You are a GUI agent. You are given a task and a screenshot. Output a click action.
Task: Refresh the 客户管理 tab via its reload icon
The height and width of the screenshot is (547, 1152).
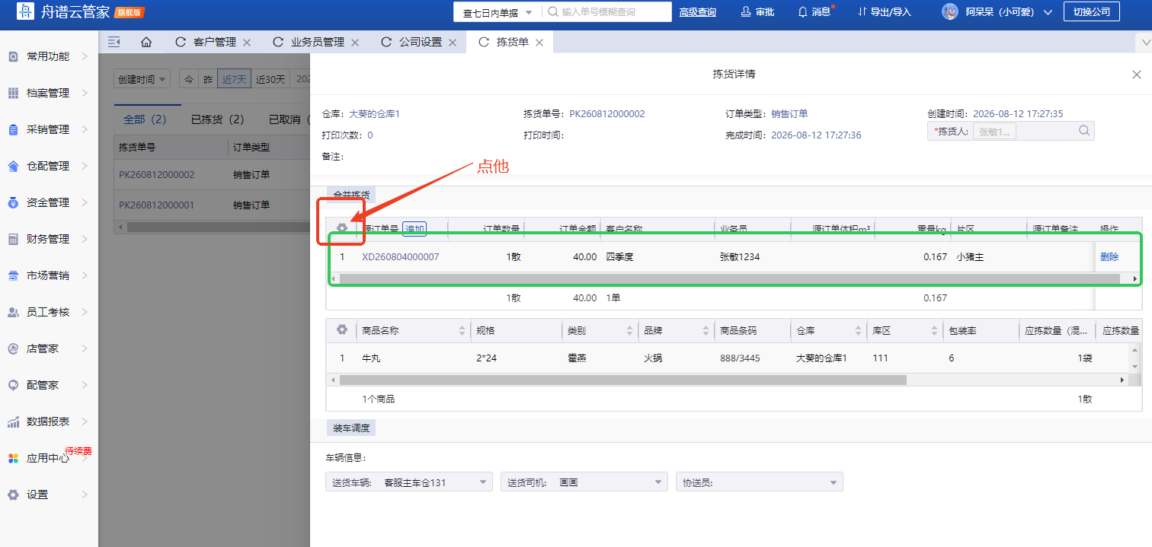(181, 42)
